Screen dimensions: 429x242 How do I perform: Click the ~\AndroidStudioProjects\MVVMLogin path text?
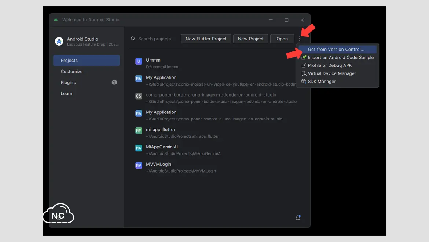coord(181,171)
